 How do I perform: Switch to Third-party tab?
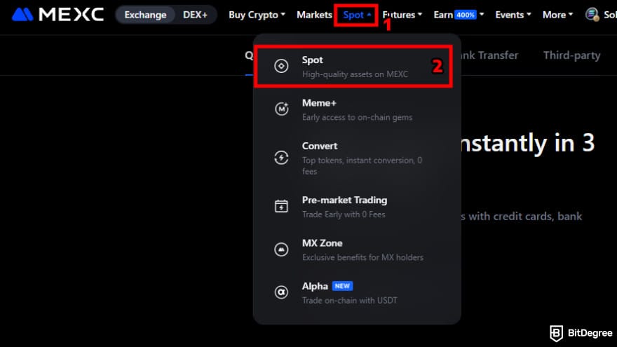click(x=571, y=55)
